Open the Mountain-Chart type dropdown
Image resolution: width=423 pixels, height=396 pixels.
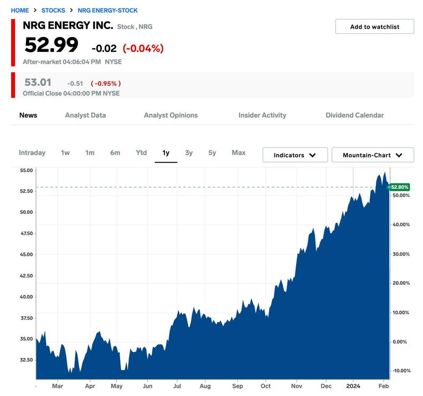[x=373, y=155]
